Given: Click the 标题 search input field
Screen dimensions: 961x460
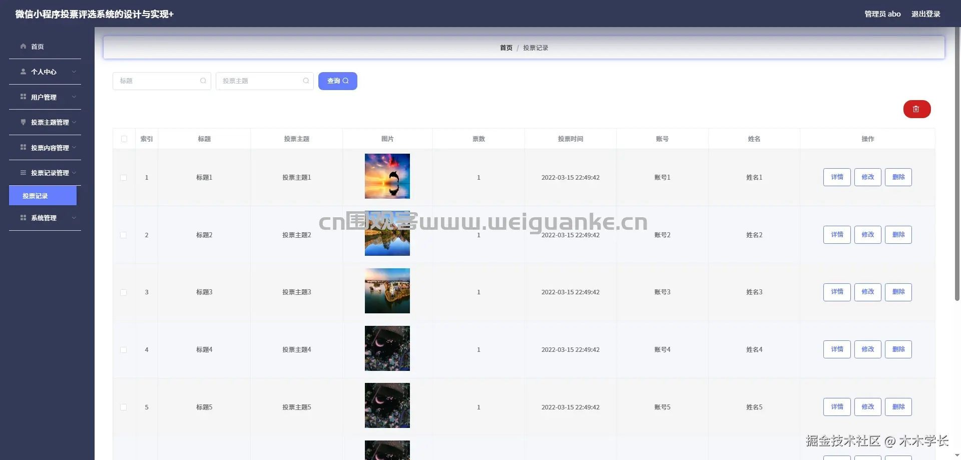Looking at the screenshot, I should [162, 81].
